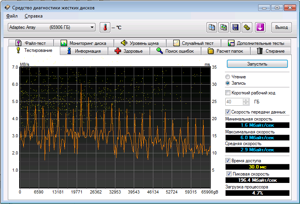This screenshot has height=204, width=300.
Task: Open the Справка menu
Action: pos(34,16)
